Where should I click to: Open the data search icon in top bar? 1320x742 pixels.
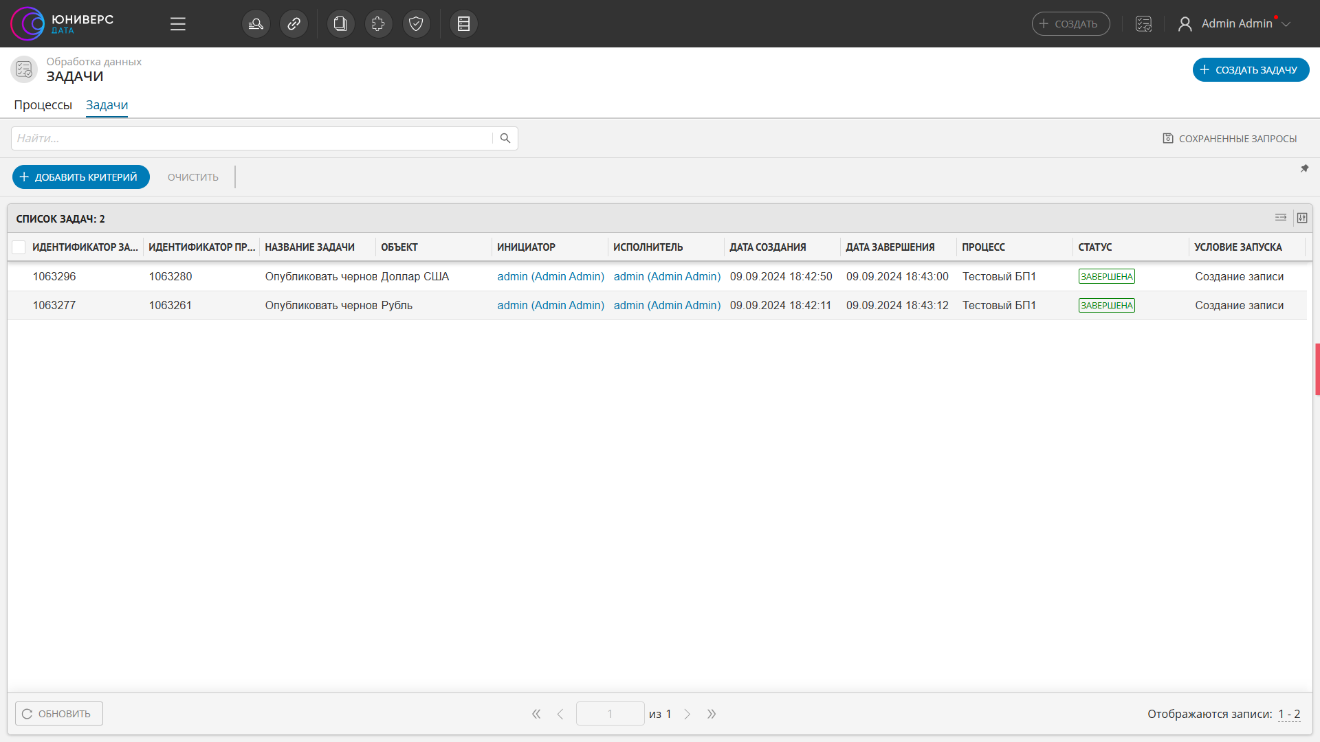pos(256,24)
